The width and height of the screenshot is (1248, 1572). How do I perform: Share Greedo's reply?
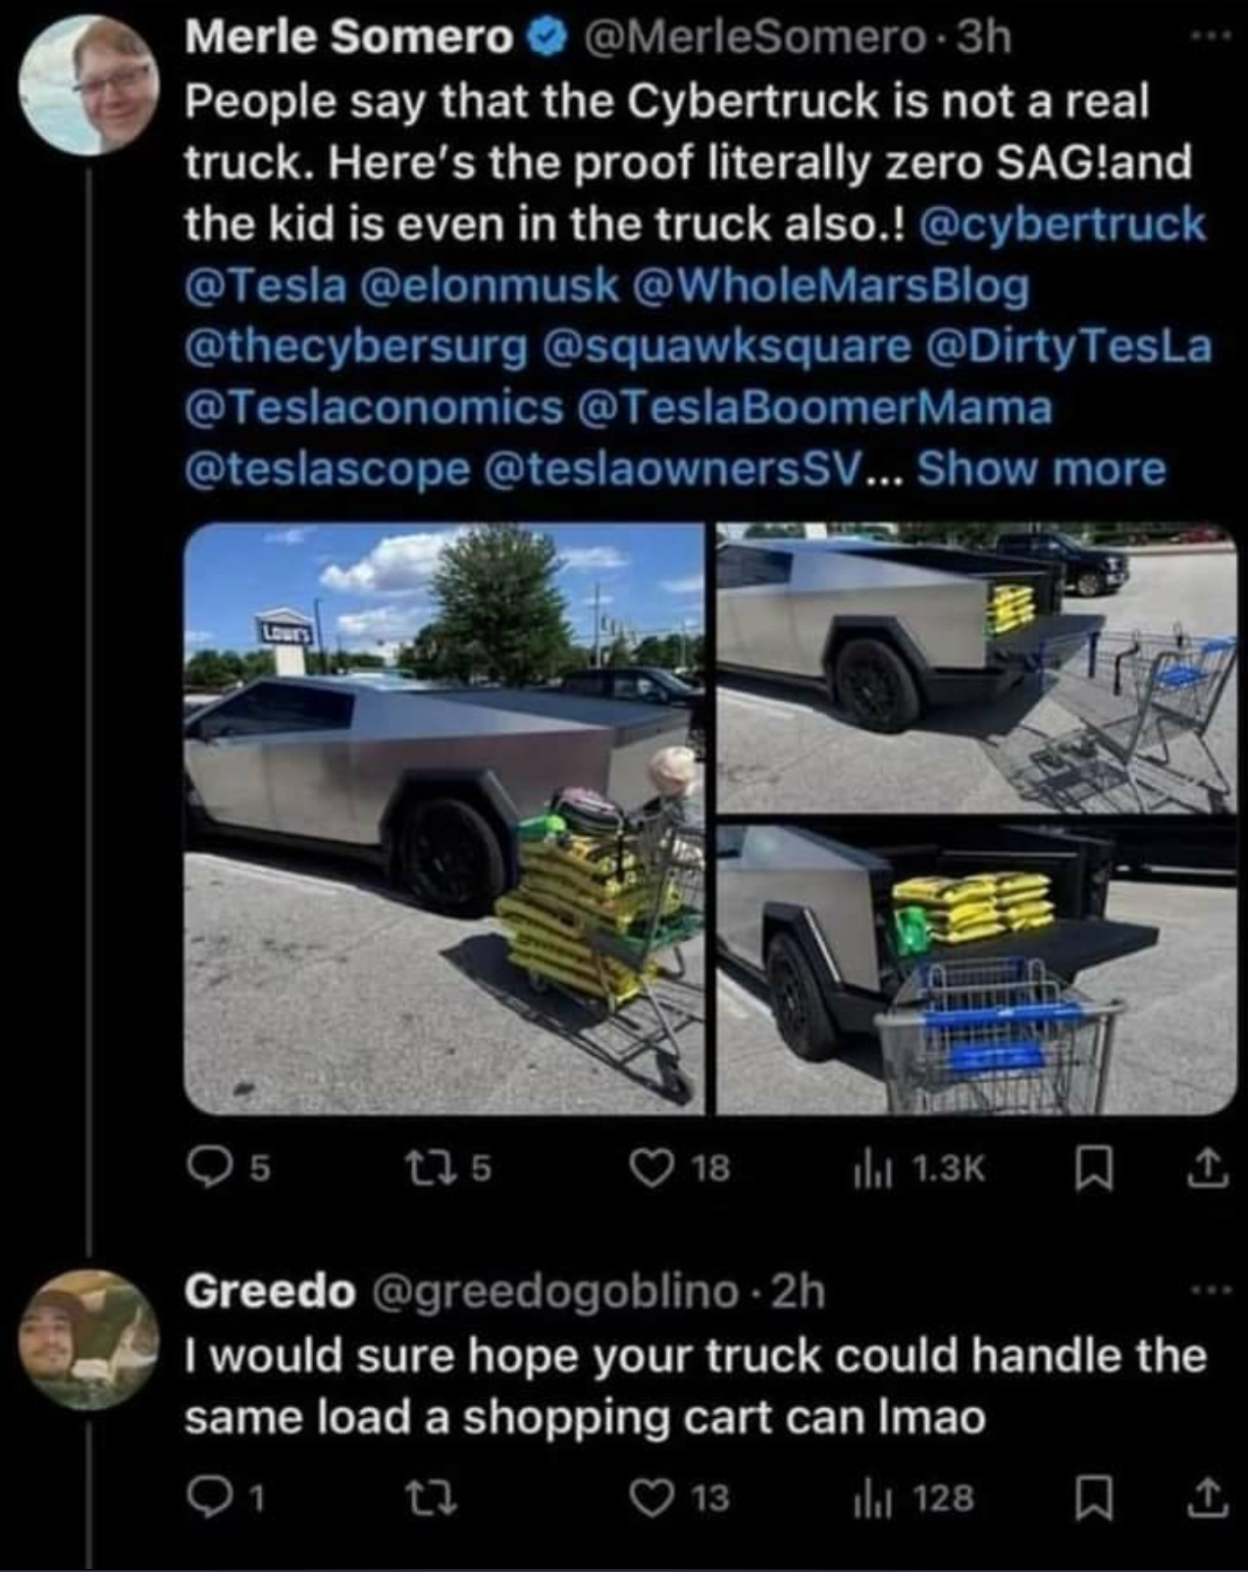click(x=1209, y=1497)
